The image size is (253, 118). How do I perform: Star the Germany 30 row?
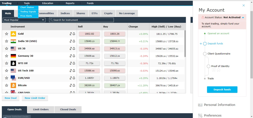pyautogui.click(x=7, y=56)
